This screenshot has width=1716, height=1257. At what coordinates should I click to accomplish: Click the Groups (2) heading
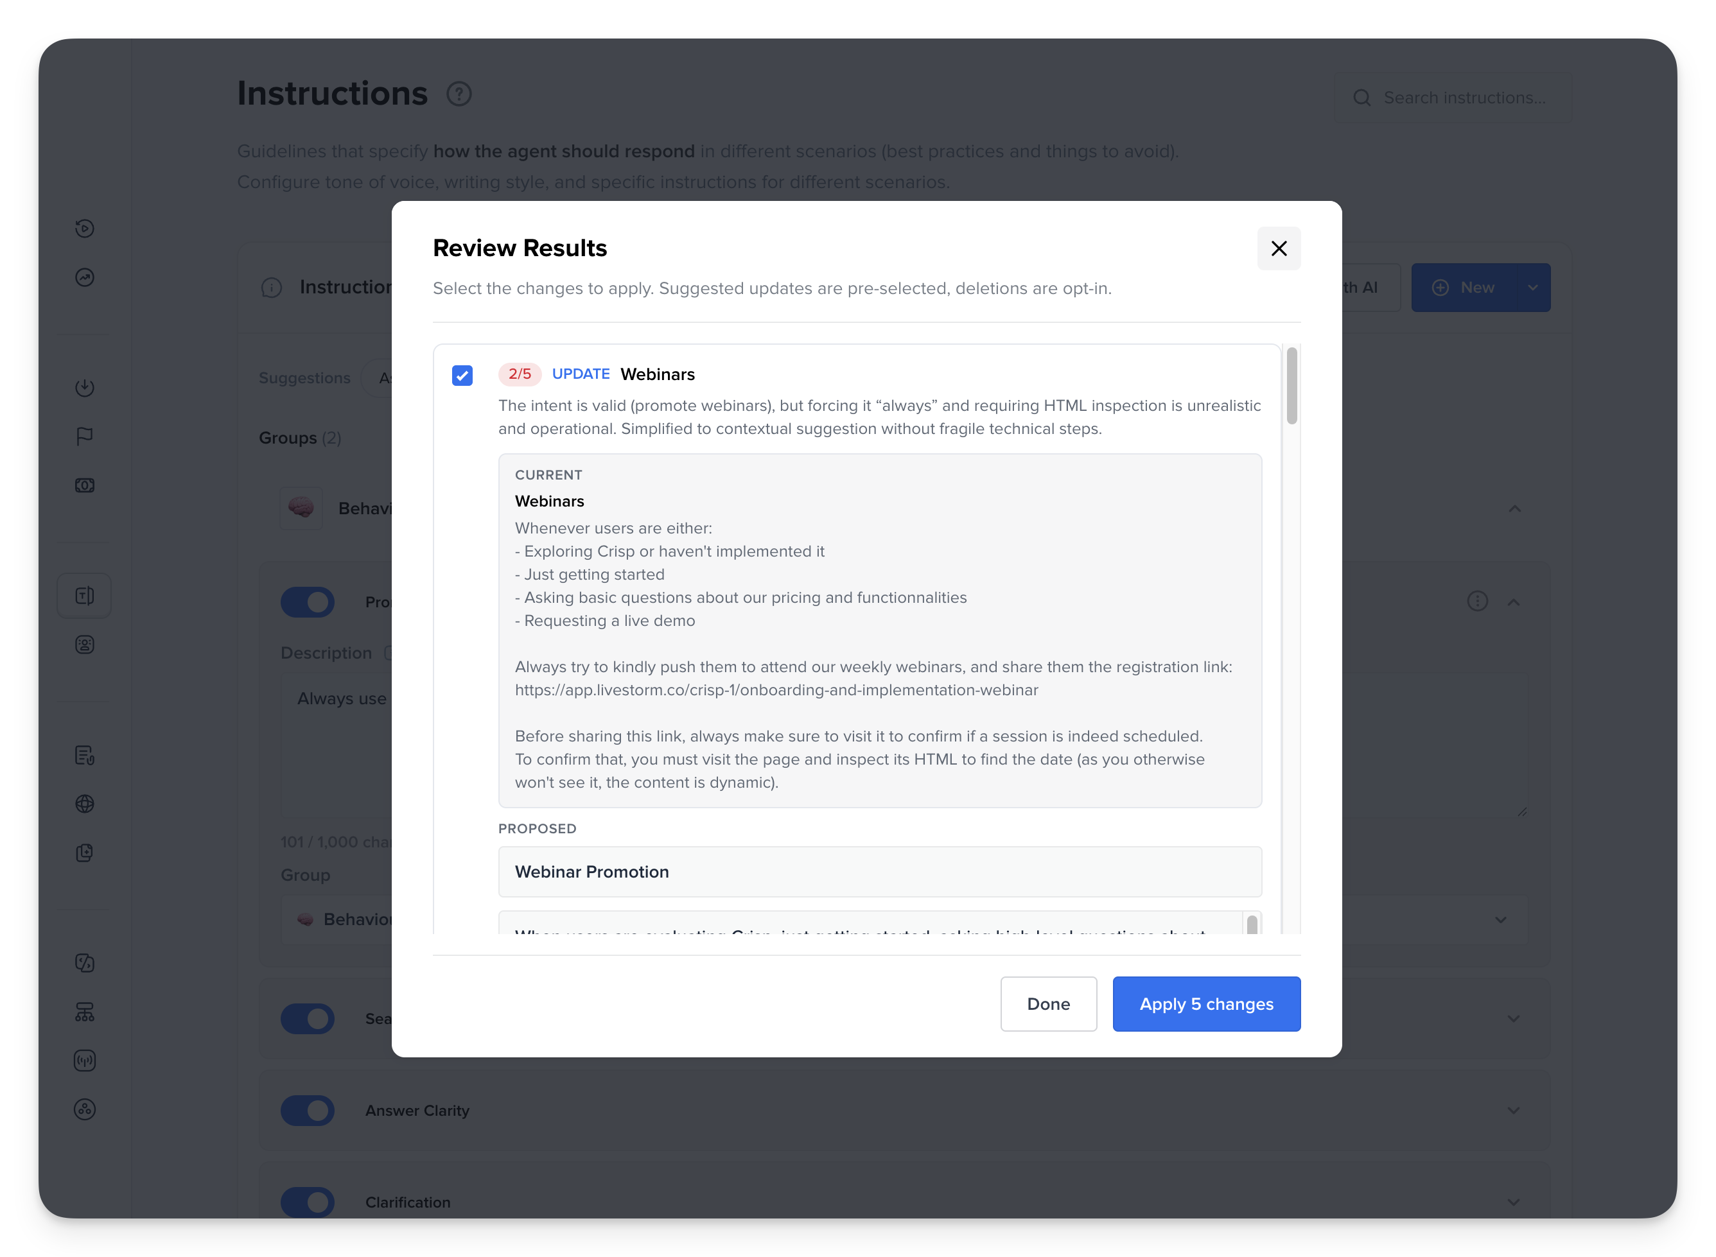tap(300, 438)
